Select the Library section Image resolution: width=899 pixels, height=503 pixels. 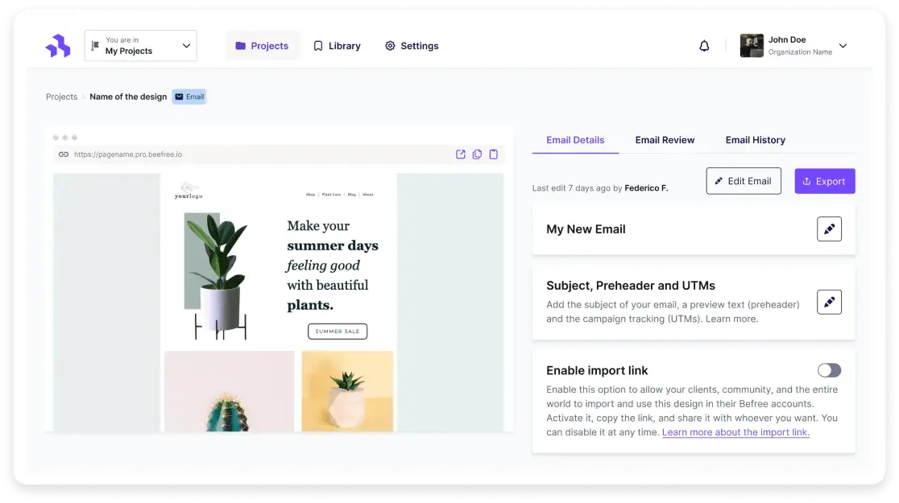tap(338, 46)
